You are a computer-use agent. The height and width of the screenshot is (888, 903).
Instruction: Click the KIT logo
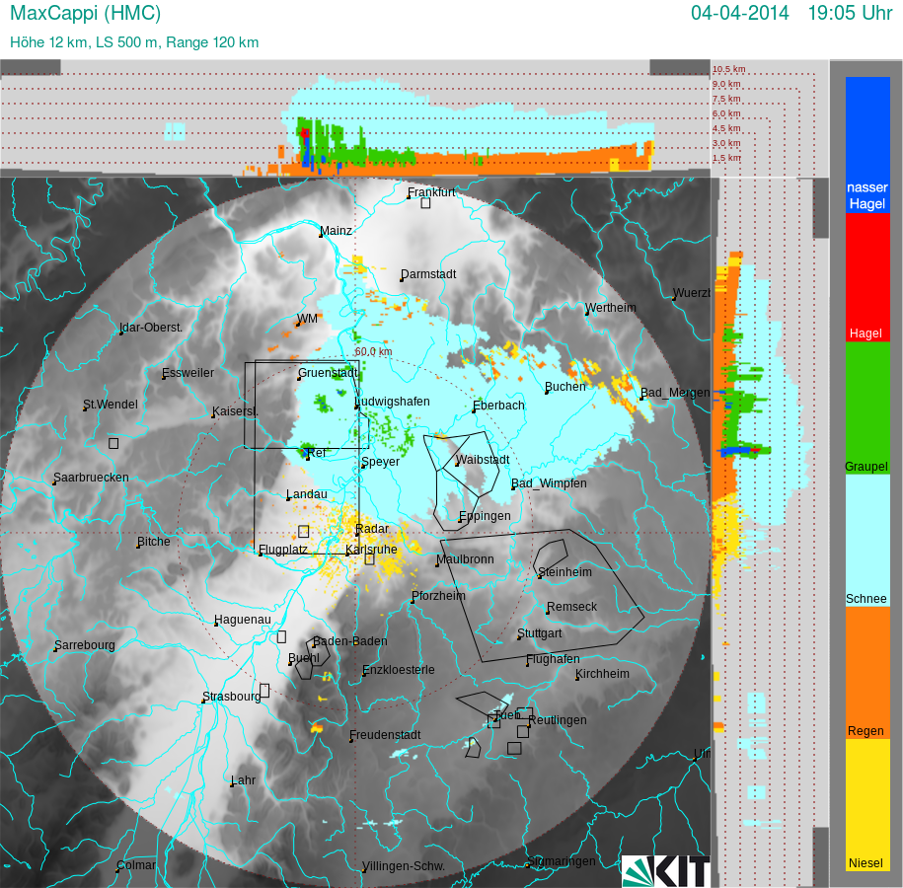[666, 870]
